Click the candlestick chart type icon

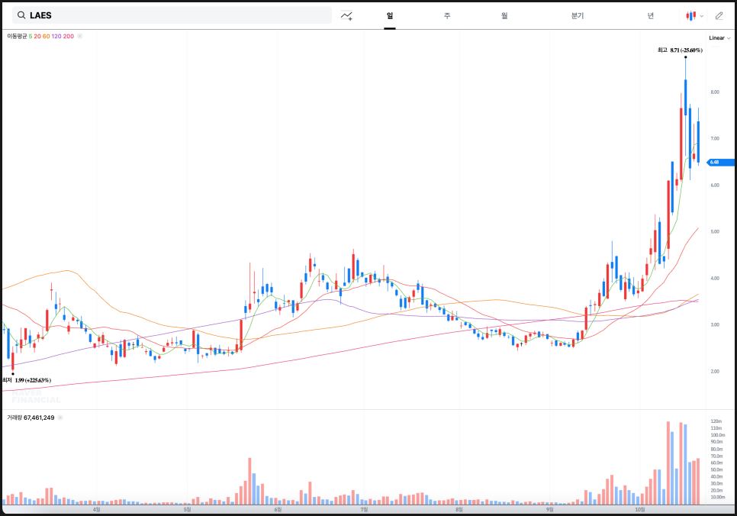[x=691, y=15]
